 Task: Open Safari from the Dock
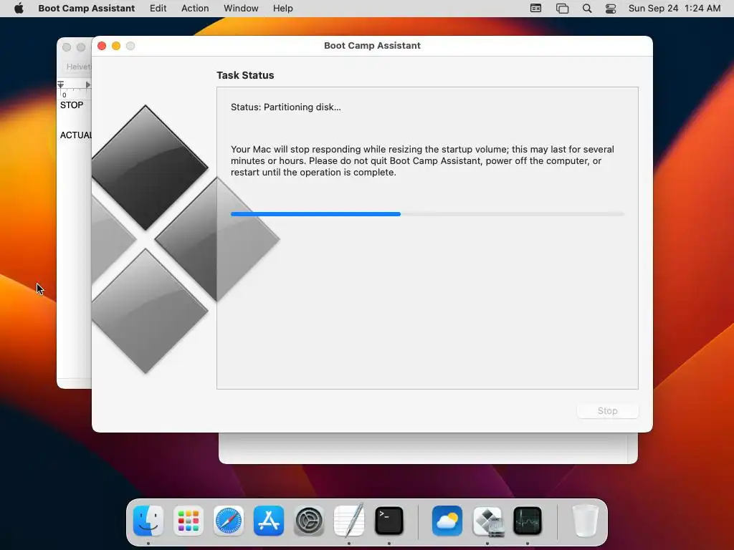click(x=229, y=521)
